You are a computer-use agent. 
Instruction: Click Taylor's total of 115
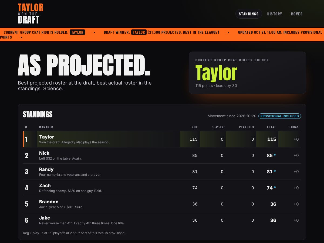(272, 139)
